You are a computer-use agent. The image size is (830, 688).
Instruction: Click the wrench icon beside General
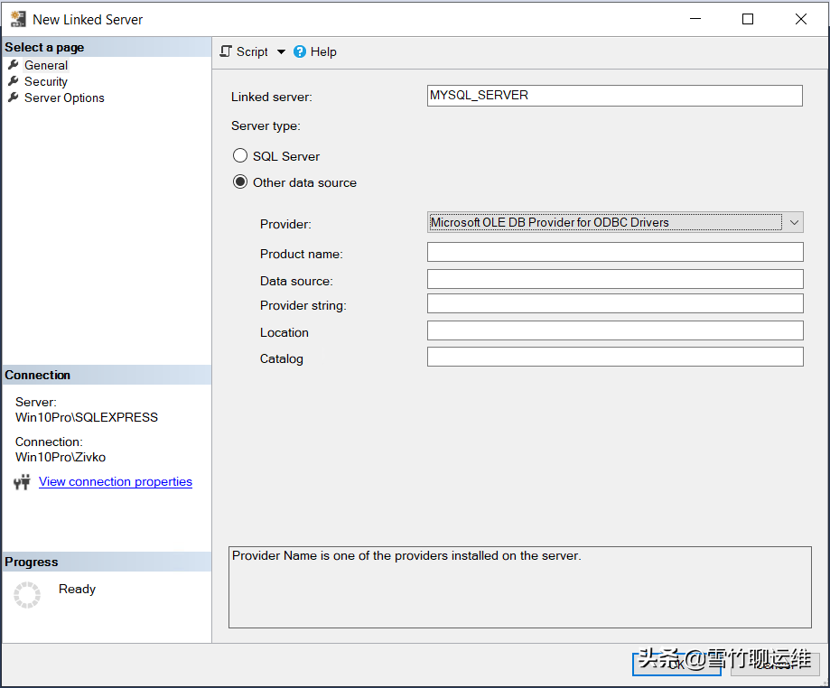tap(13, 64)
